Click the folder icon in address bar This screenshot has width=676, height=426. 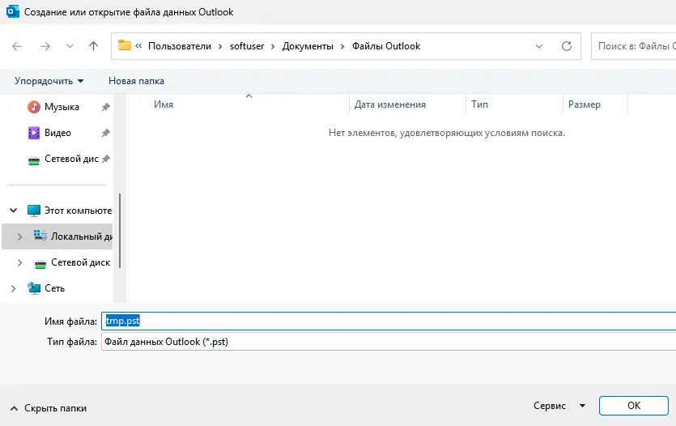(x=125, y=45)
